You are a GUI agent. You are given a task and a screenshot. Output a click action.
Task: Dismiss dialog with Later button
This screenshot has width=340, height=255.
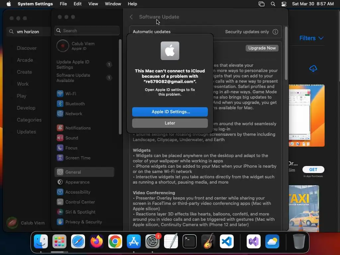(x=170, y=123)
